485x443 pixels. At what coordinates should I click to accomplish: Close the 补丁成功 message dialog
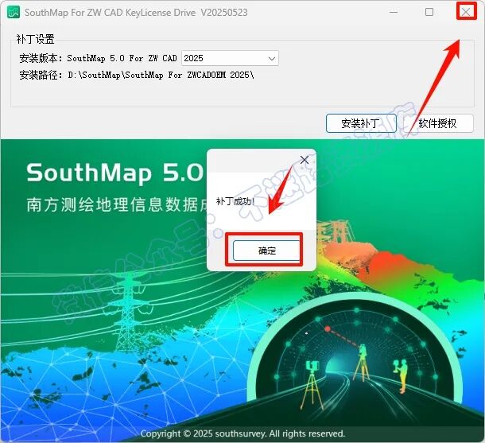[x=305, y=160]
